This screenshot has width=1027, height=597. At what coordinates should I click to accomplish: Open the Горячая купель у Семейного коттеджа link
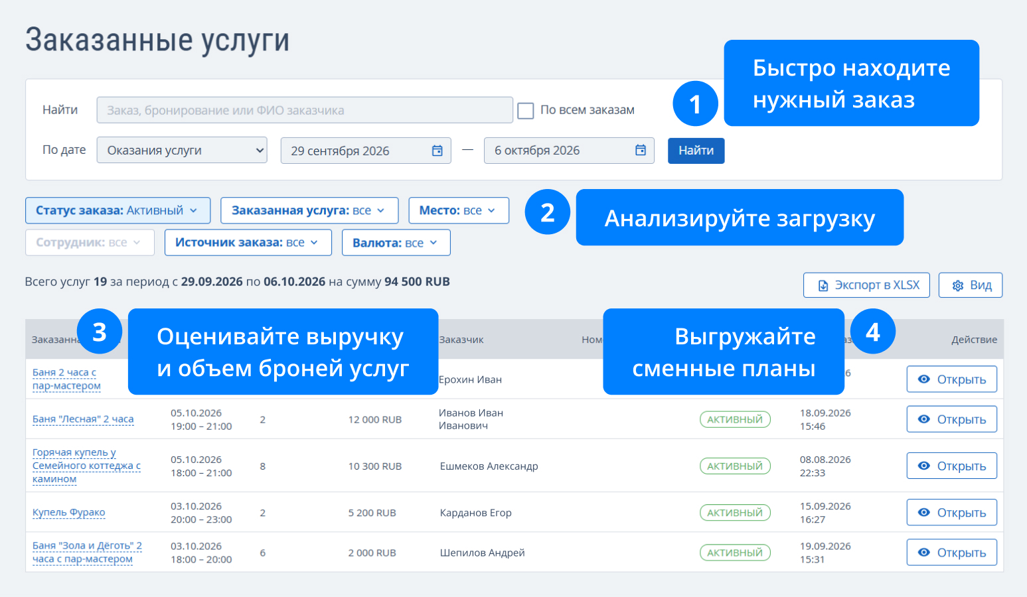[86, 466]
